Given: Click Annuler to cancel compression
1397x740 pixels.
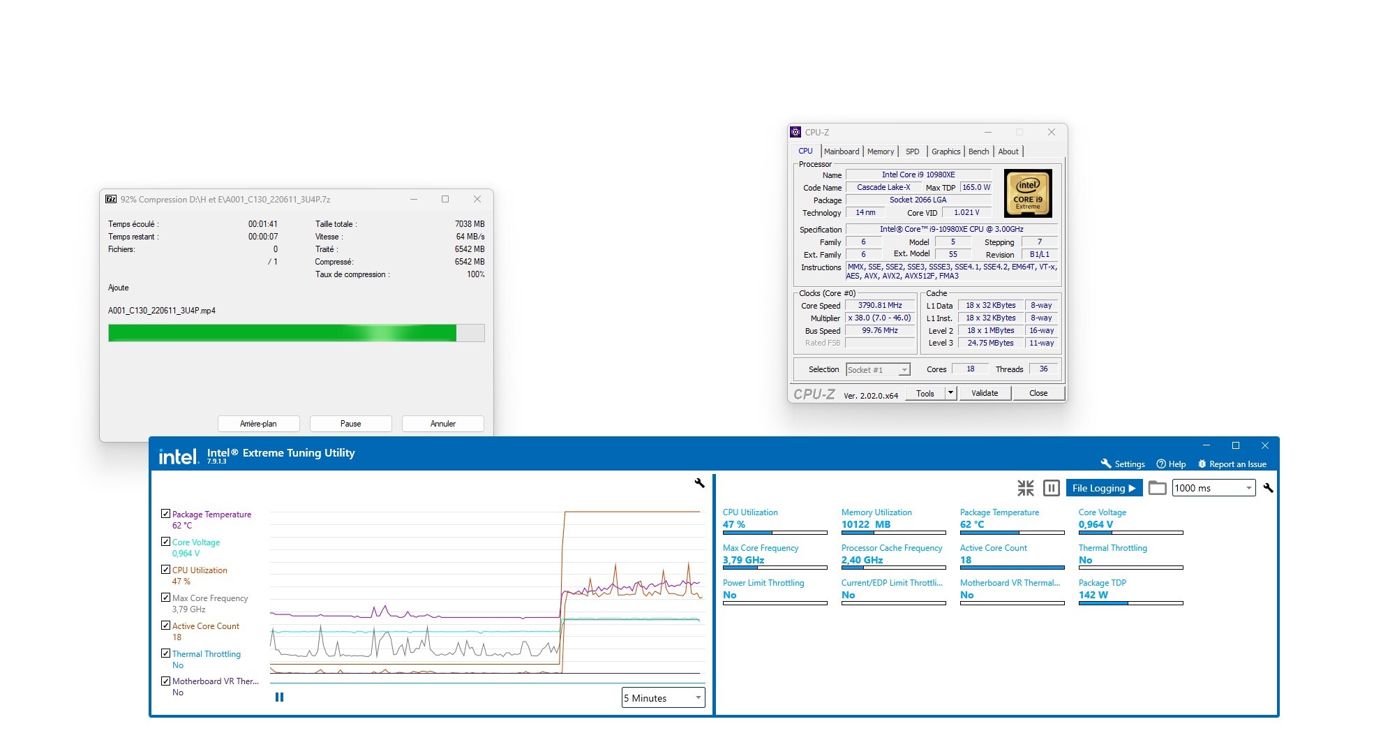Looking at the screenshot, I should click(443, 424).
